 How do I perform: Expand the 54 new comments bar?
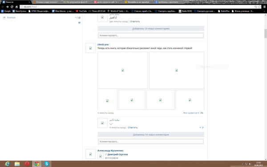pyautogui.click(x=151, y=134)
